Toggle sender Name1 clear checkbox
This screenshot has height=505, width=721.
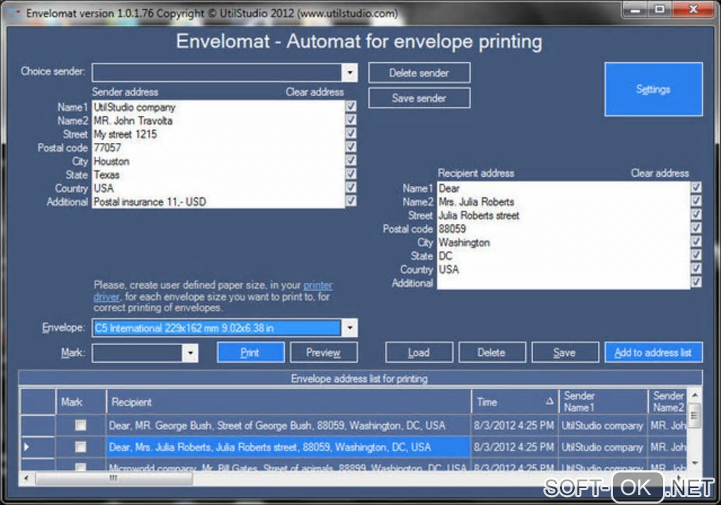point(351,106)
